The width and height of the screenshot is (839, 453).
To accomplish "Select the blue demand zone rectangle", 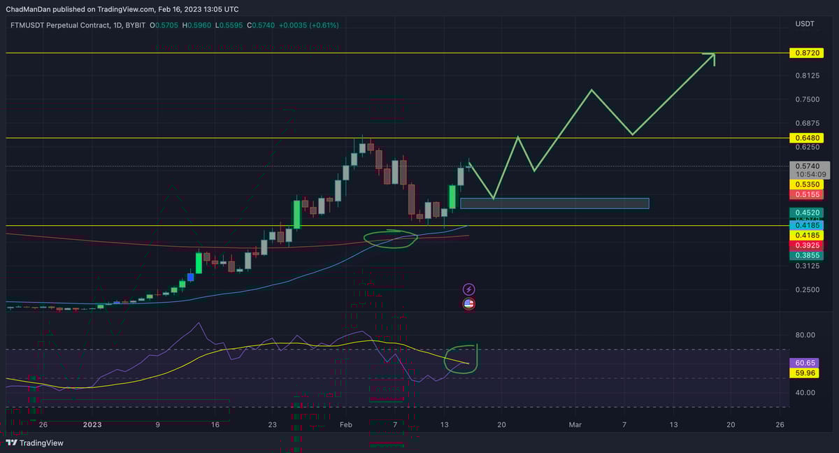I will pyautogui.click(x=554, y=203).
